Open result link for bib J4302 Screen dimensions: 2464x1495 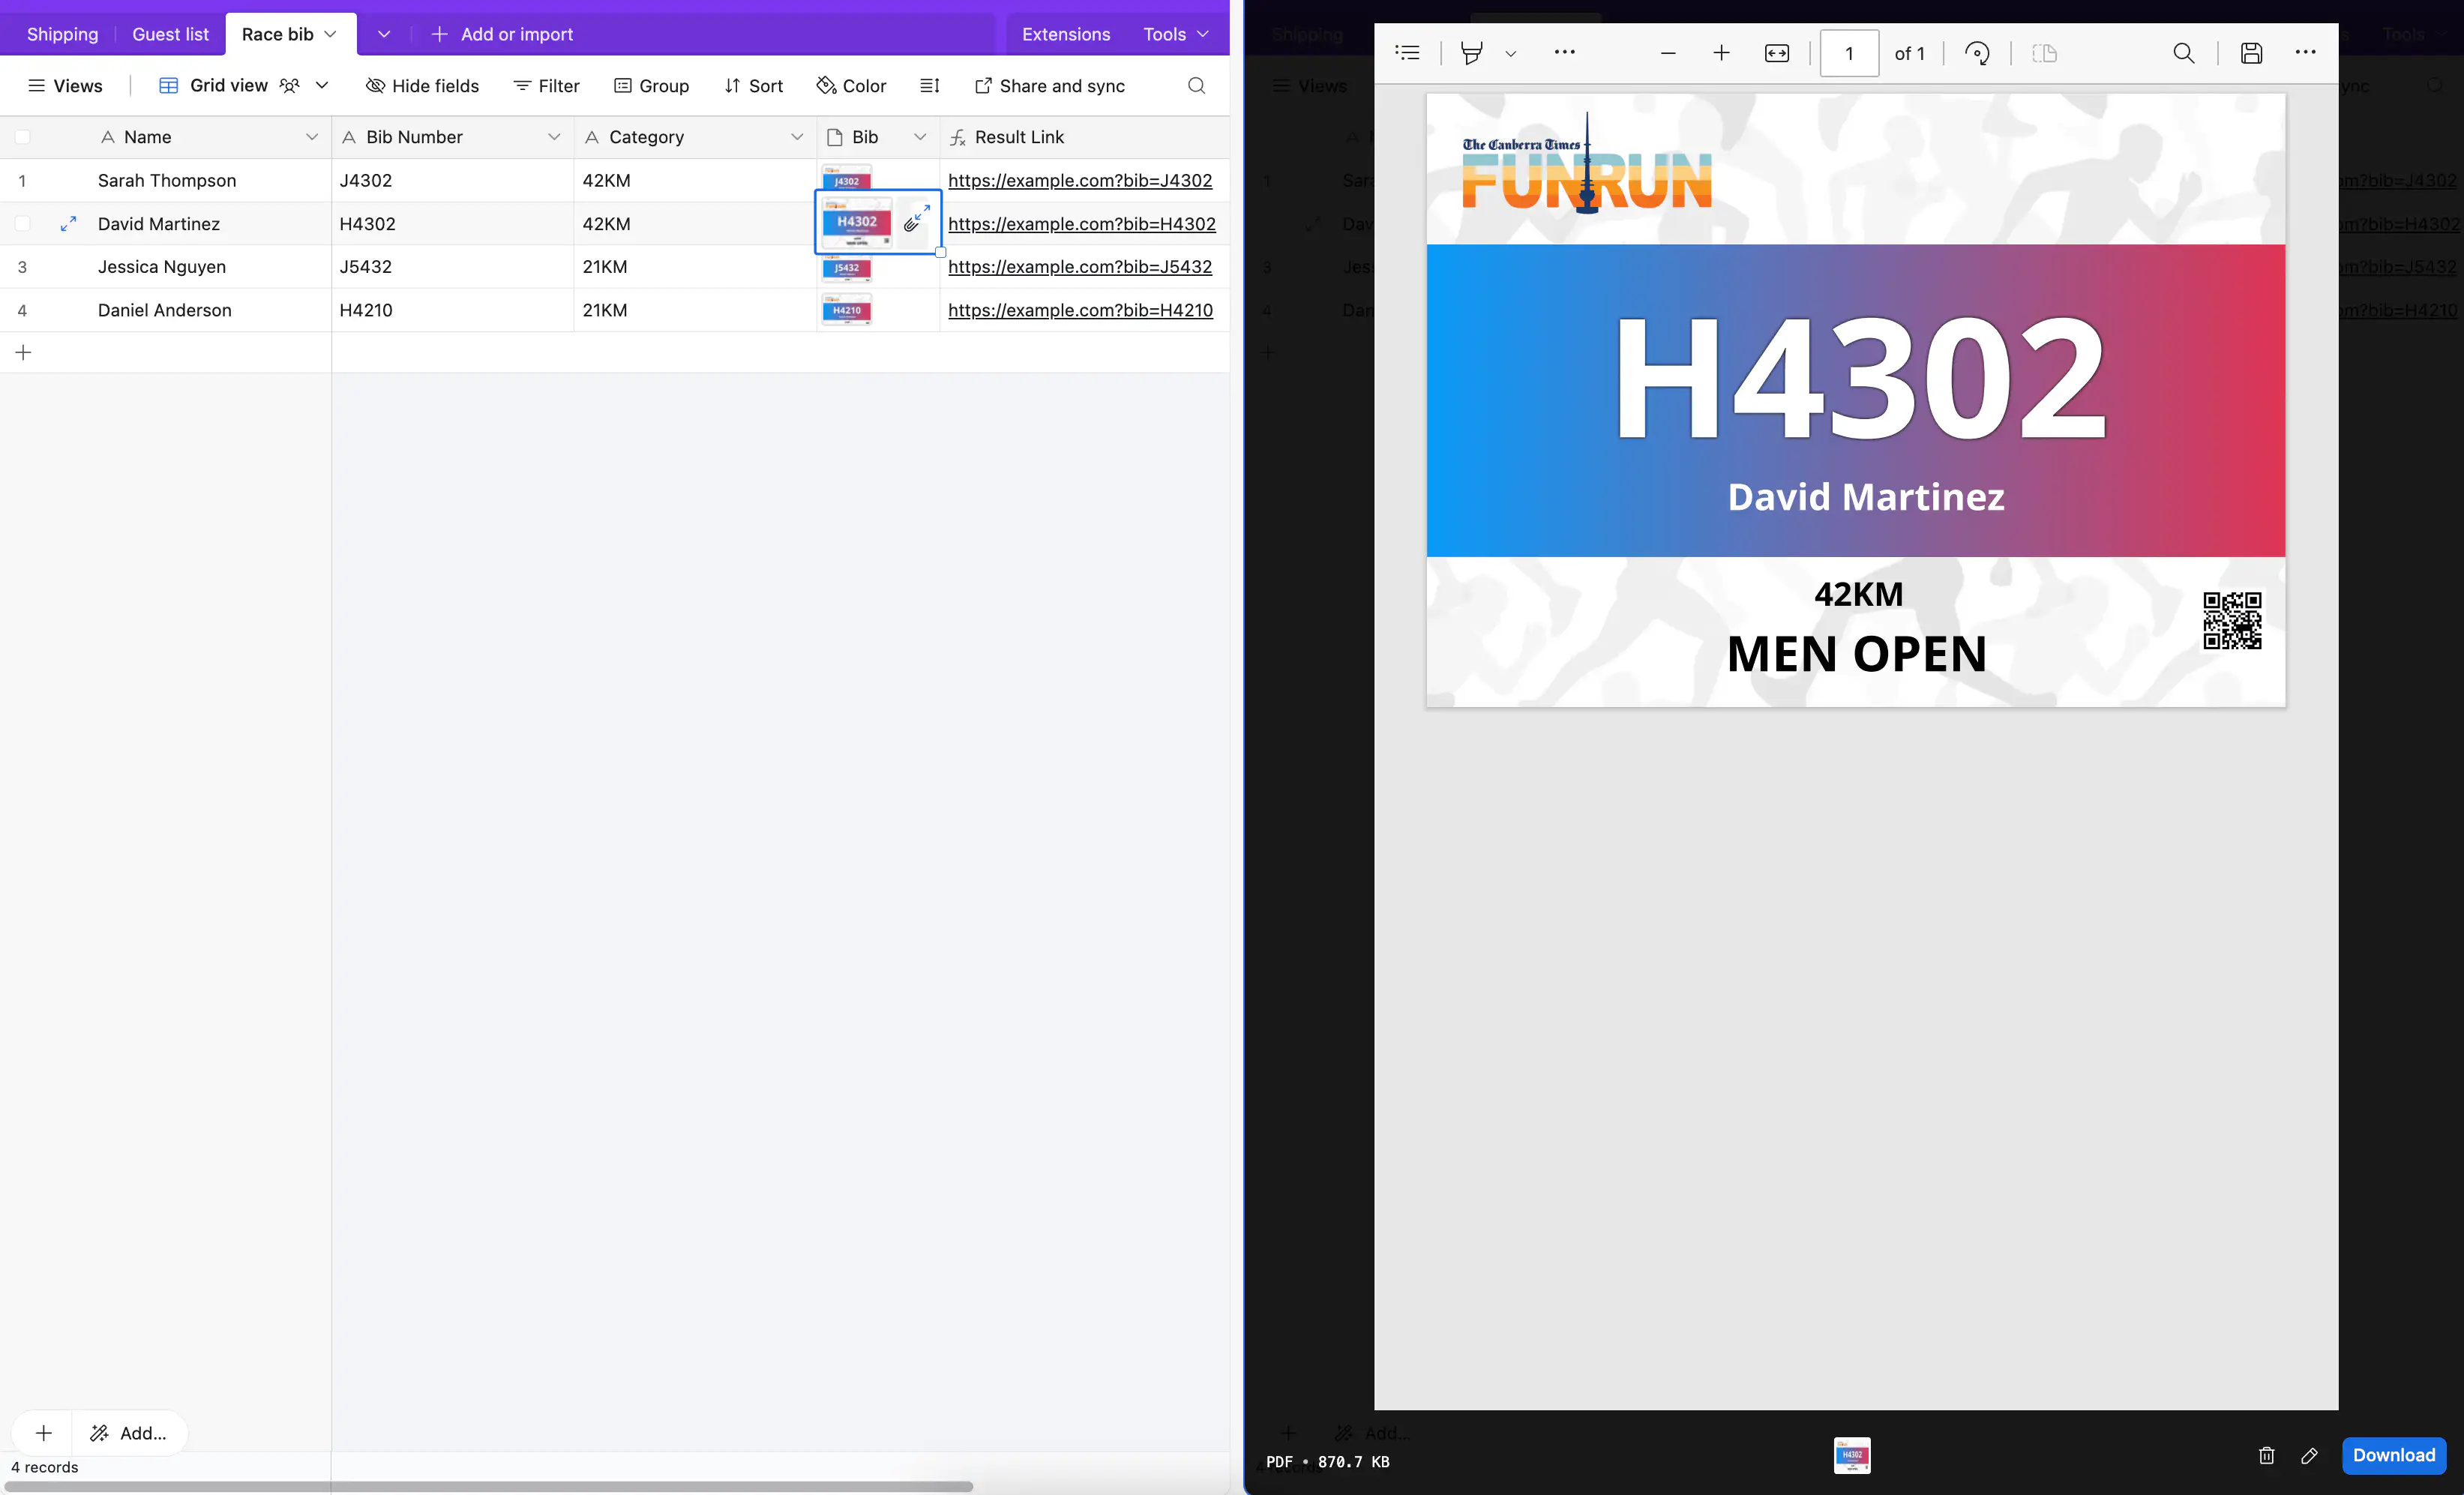pos(1080,180)
